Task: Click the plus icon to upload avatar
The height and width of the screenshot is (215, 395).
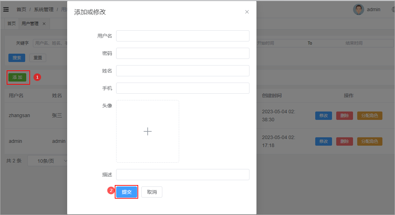Action: (x=148, y=131)
